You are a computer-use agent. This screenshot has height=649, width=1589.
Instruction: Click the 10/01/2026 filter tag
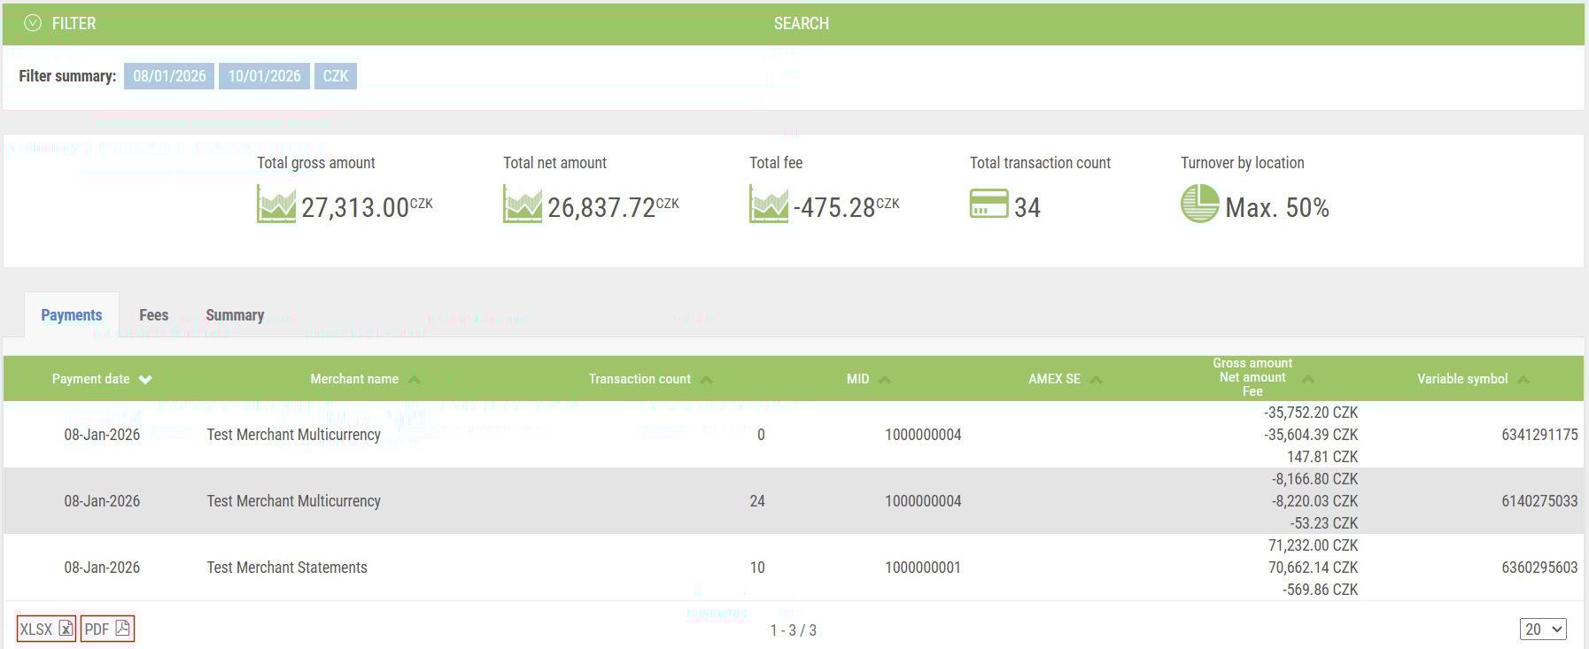[264, 76]
